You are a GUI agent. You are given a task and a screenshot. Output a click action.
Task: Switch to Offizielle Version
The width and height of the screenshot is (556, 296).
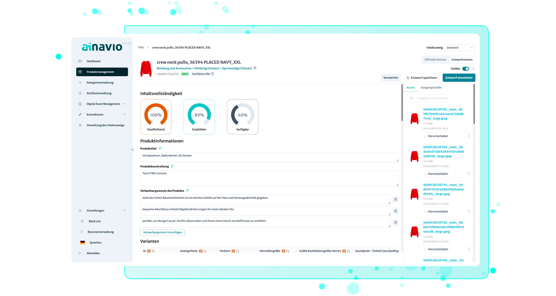click(x=435, y=60)
